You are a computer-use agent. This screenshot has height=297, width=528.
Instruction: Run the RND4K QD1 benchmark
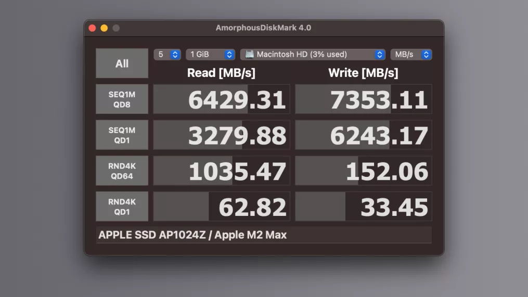coord(122,206)
